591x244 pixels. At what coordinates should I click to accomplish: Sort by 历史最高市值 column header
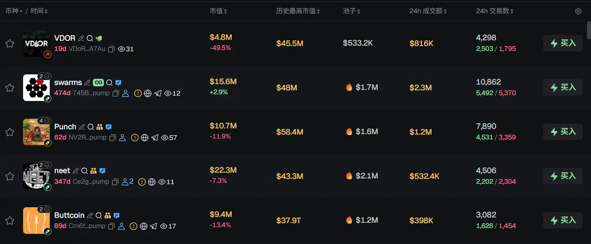pos(297,11)
